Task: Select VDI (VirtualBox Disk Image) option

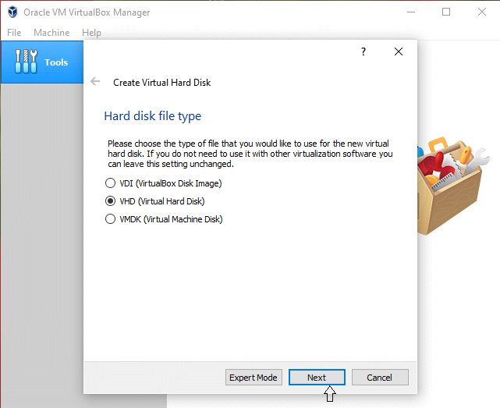Action: point(110,183)
